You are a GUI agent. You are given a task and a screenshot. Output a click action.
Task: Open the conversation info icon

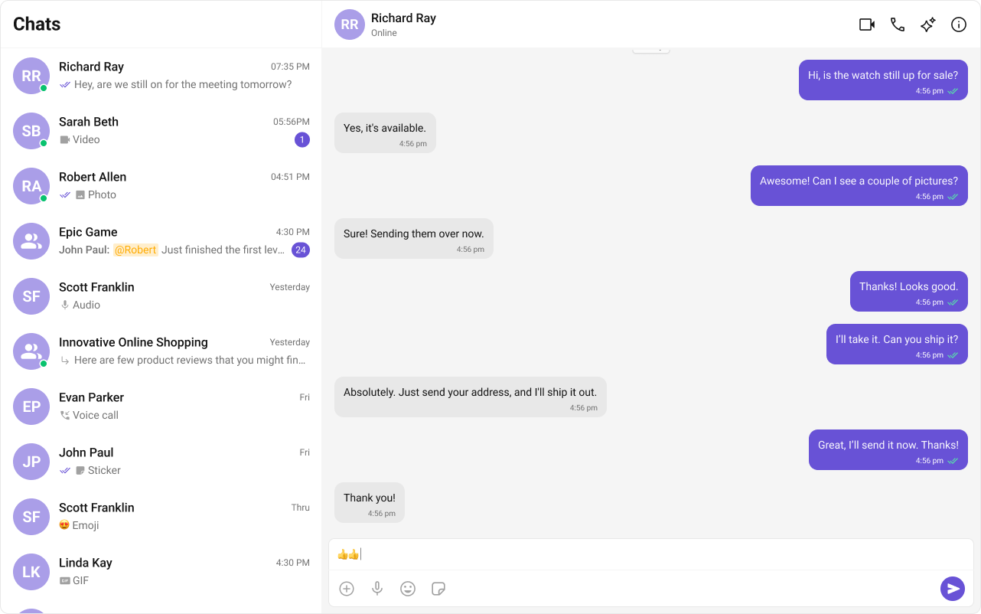point(959,24)
